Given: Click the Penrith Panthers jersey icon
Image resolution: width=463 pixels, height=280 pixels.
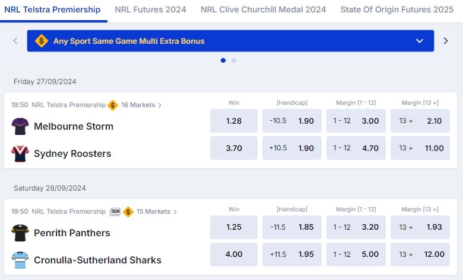Looking at the screenshot, I should [x=20, y=233].
